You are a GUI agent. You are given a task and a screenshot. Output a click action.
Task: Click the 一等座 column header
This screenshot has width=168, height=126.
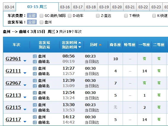(144, 45)
